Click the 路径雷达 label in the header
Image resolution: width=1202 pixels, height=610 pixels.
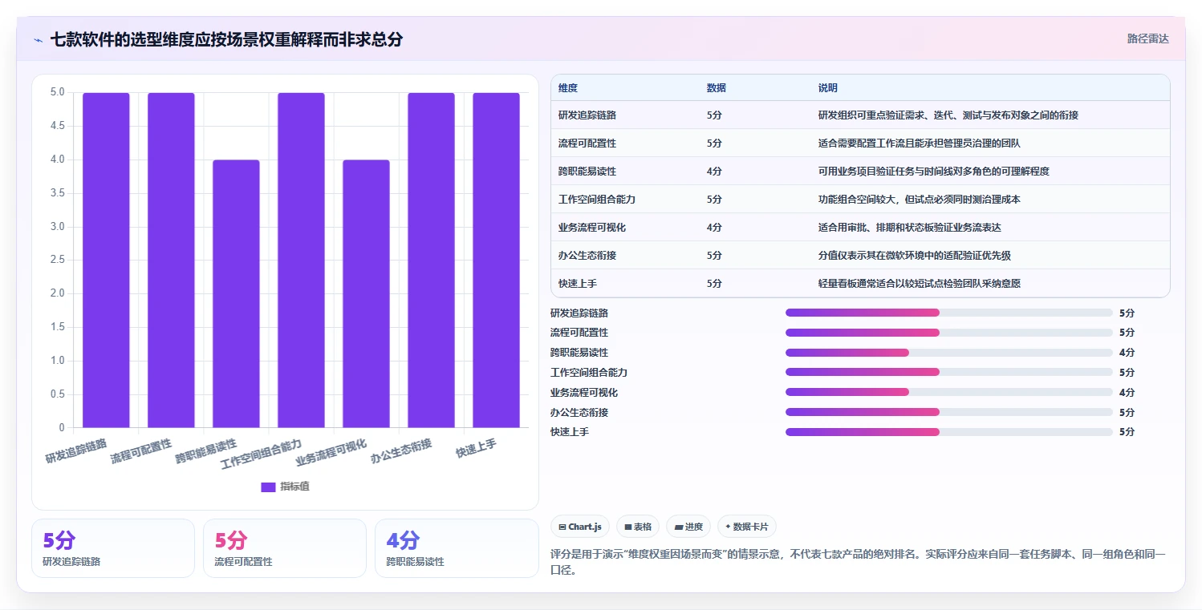pyautogui.click(x=1148, y=38)
